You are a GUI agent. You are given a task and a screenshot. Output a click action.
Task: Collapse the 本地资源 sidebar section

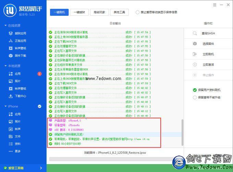(x=5, y=66)
